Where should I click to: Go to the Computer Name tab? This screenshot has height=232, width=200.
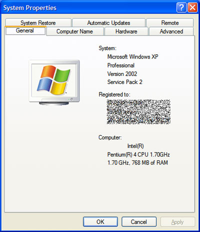pos(74,31)
